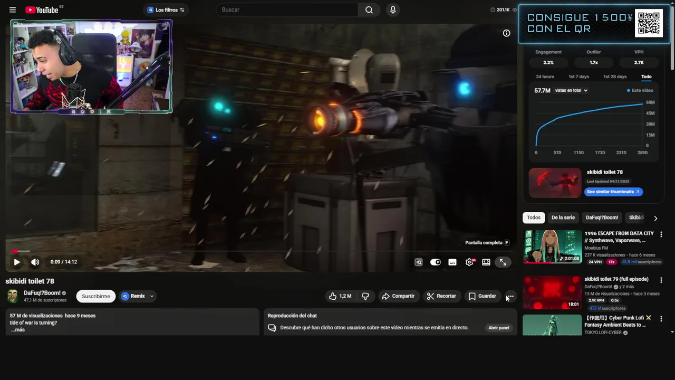Image resolution: width=675 pixels, height=380 pixels.
Task: Open Los filtros filter button
Action: coord(166,9)
